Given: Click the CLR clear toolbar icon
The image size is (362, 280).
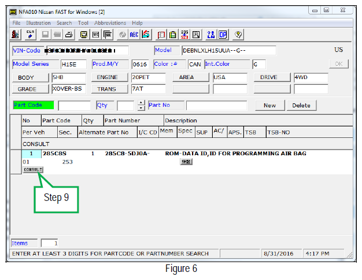Looking at the screenshot, I should 30,35.
